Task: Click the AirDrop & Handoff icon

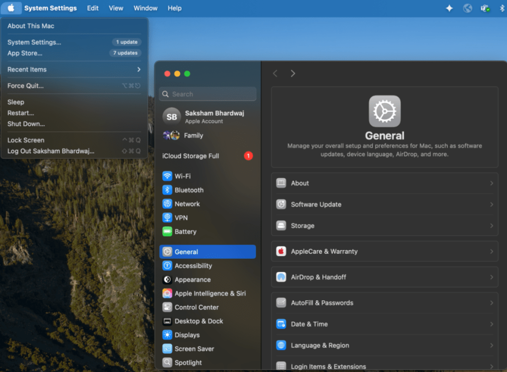Action: tap(281, 277)
